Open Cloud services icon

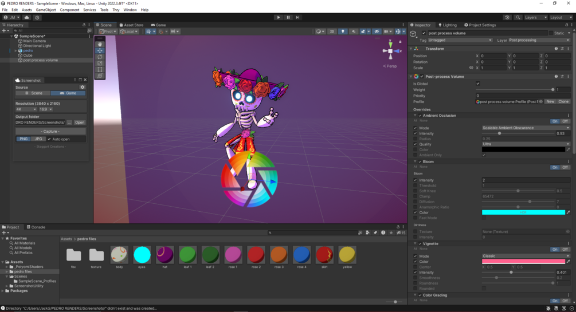pos(27,17)
